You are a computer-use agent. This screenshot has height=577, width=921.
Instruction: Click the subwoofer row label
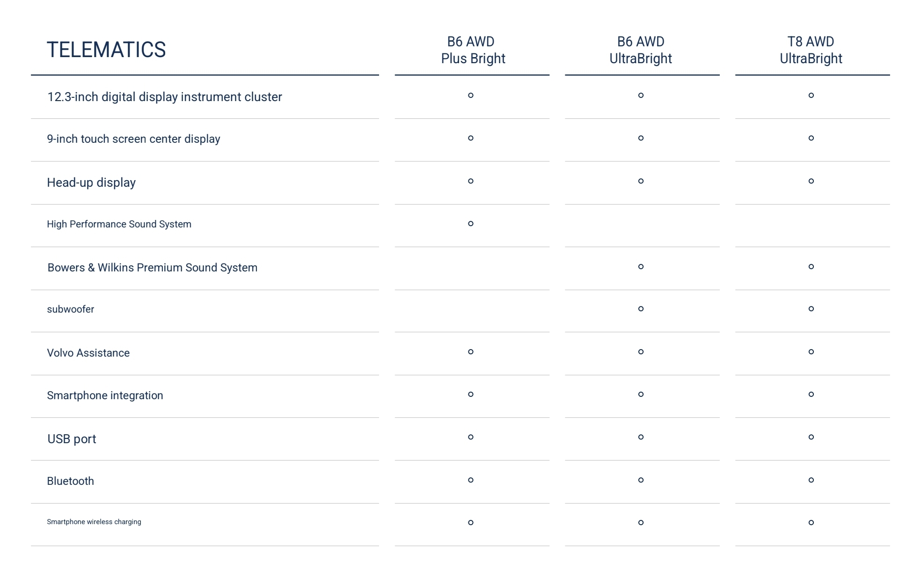pos(71,309)
